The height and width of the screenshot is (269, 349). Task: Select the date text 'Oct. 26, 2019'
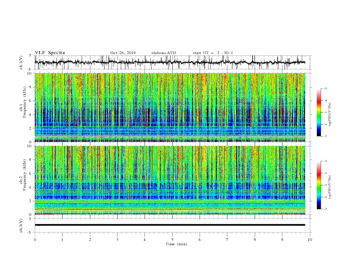coord(123,53)
